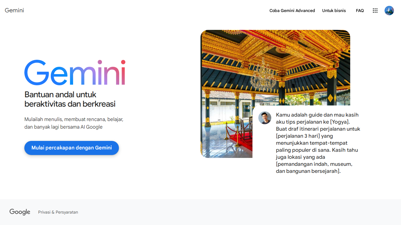
Task: Click the [pemandangan indah, museum, placeholder text
Action: 314,164
